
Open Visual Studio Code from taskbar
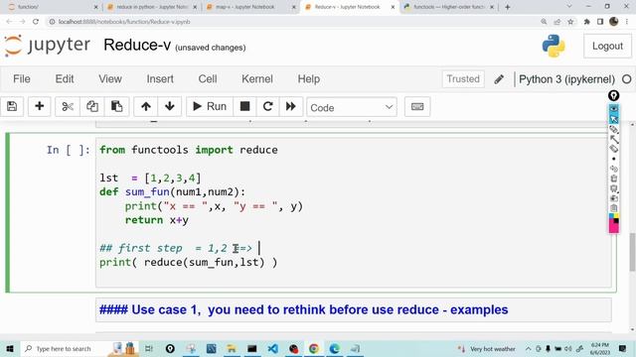pyautogui.click(x=273, y=348)
